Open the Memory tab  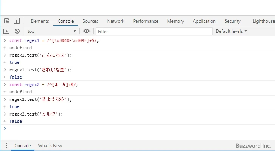point(176,21)
